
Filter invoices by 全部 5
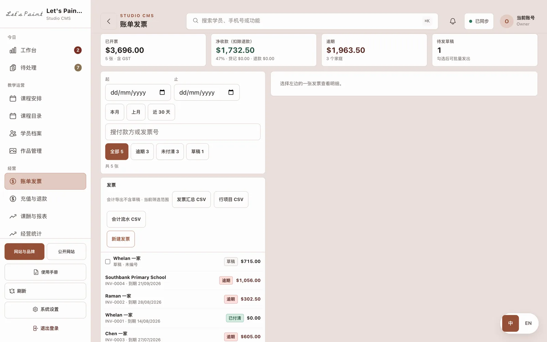tap(117, 152)
